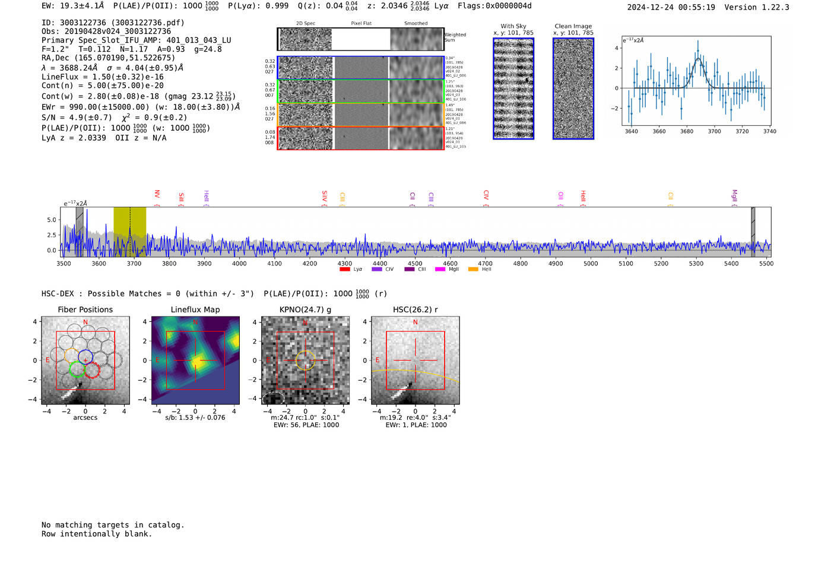Image resolution: width=831 pixels, height=566 pixels.
Task: Click the yellow highlighted emission region in spectrum
Action: pos(130,232)
